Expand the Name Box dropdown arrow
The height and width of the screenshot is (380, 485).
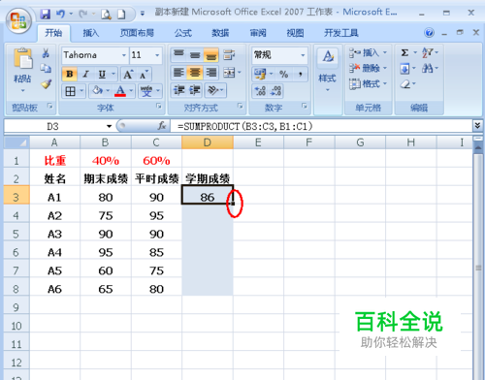point(109,126)
